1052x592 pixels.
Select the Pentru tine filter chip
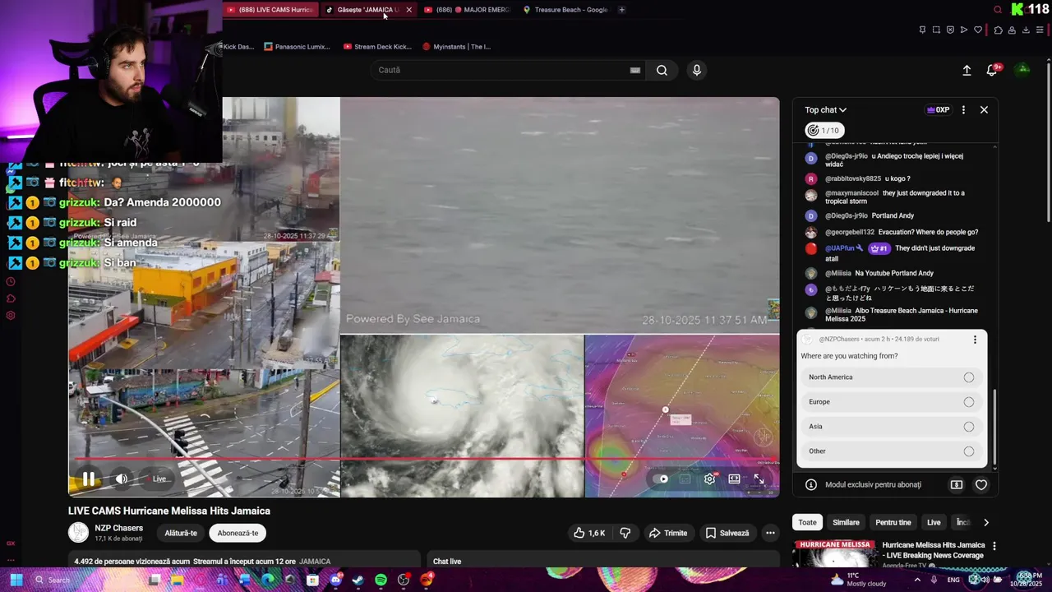click(x=893, y=522)
